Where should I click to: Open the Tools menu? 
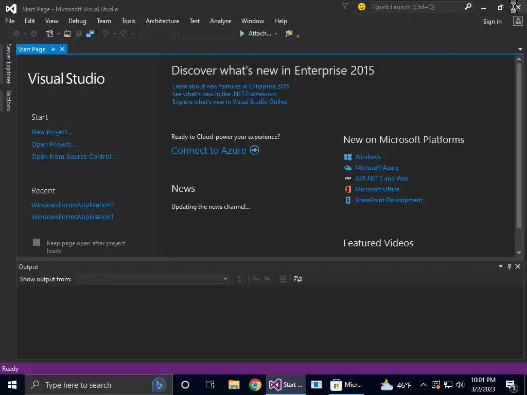[x=128, y=21]
